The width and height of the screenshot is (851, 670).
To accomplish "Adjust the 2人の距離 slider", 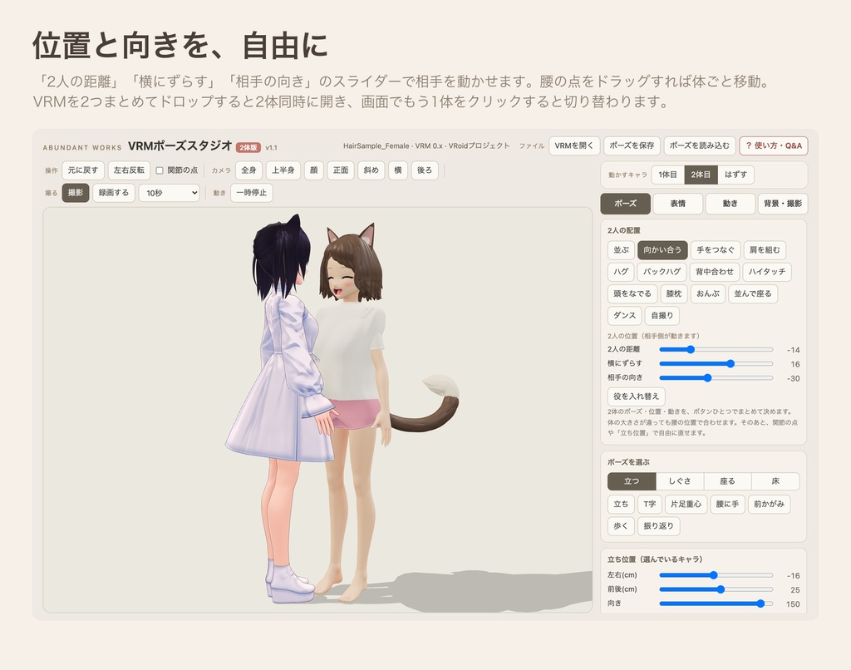I will 716,350.
